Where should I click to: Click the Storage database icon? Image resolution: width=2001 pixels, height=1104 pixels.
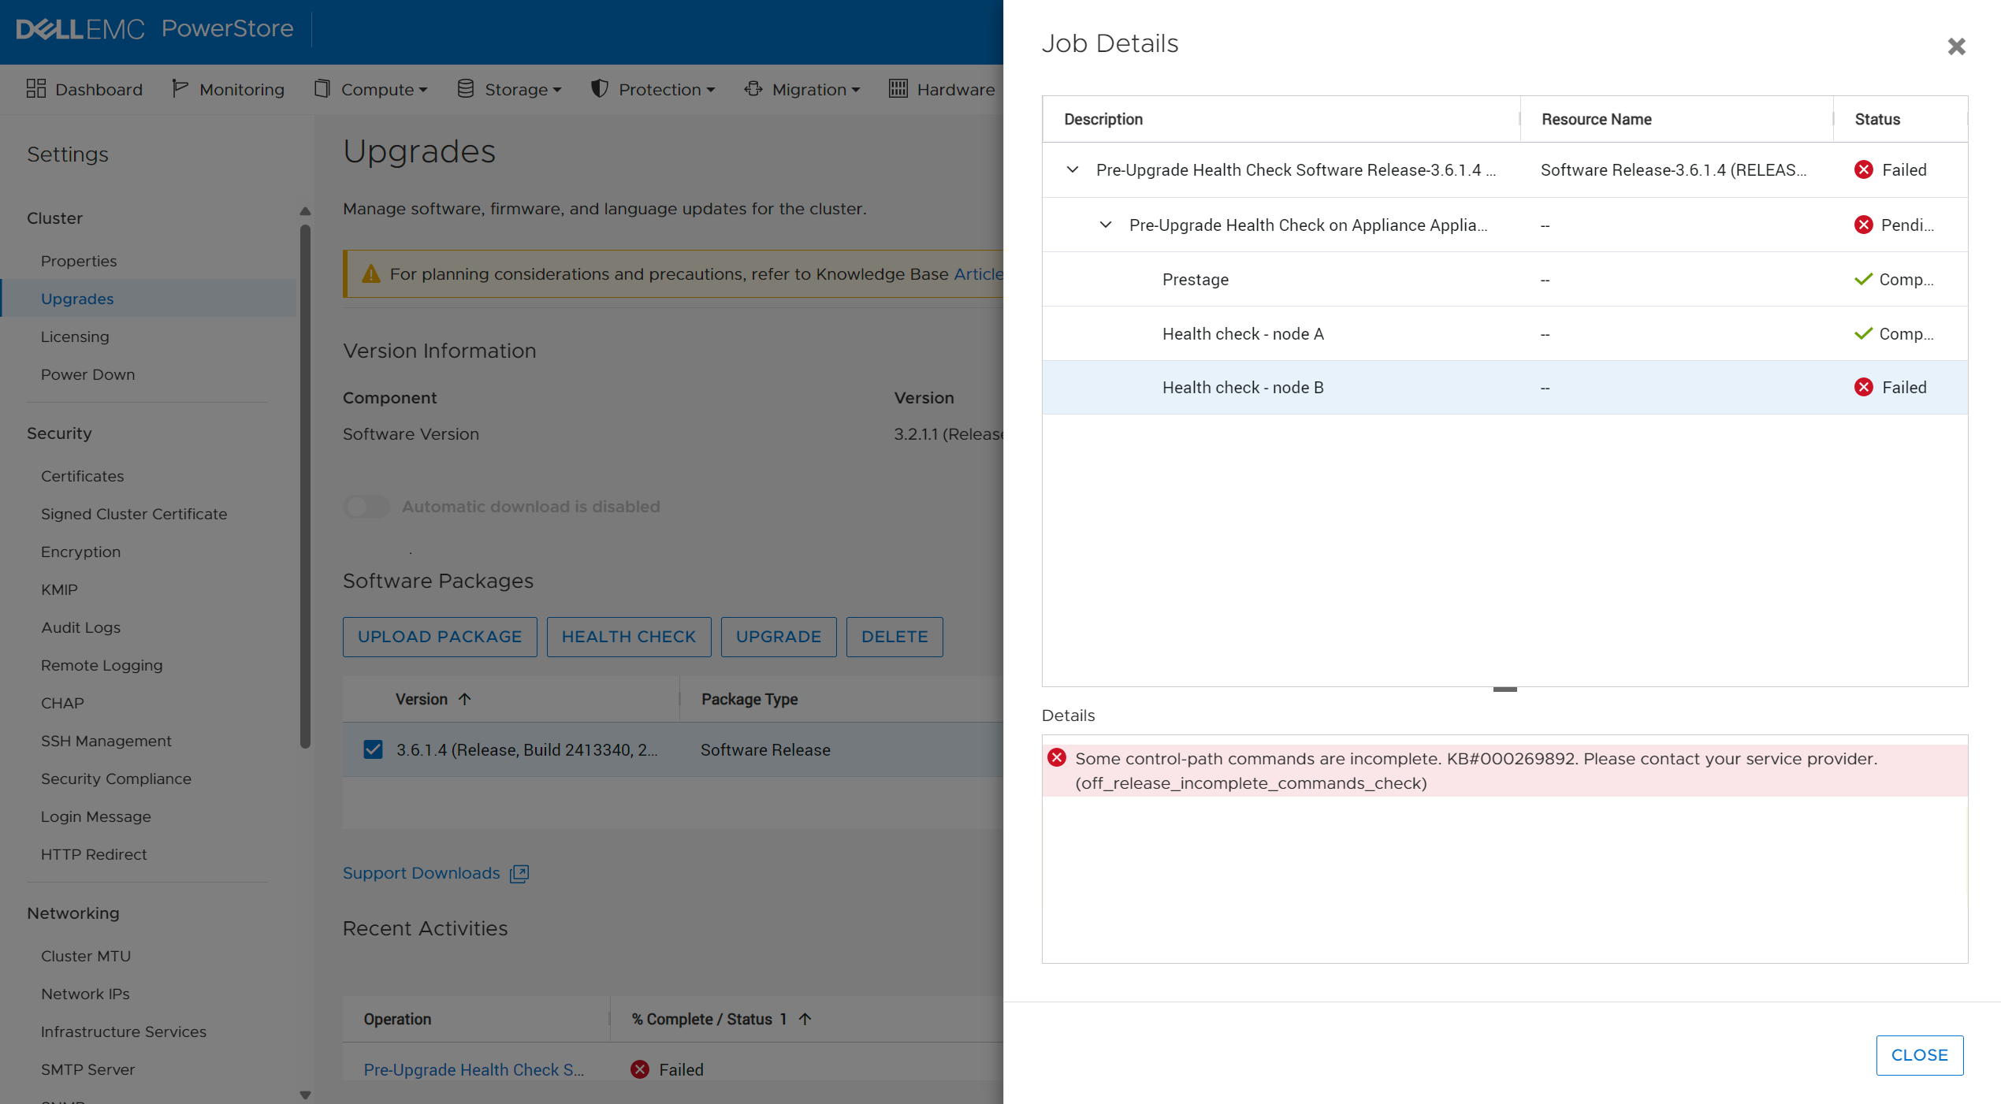tap(465, 89)
